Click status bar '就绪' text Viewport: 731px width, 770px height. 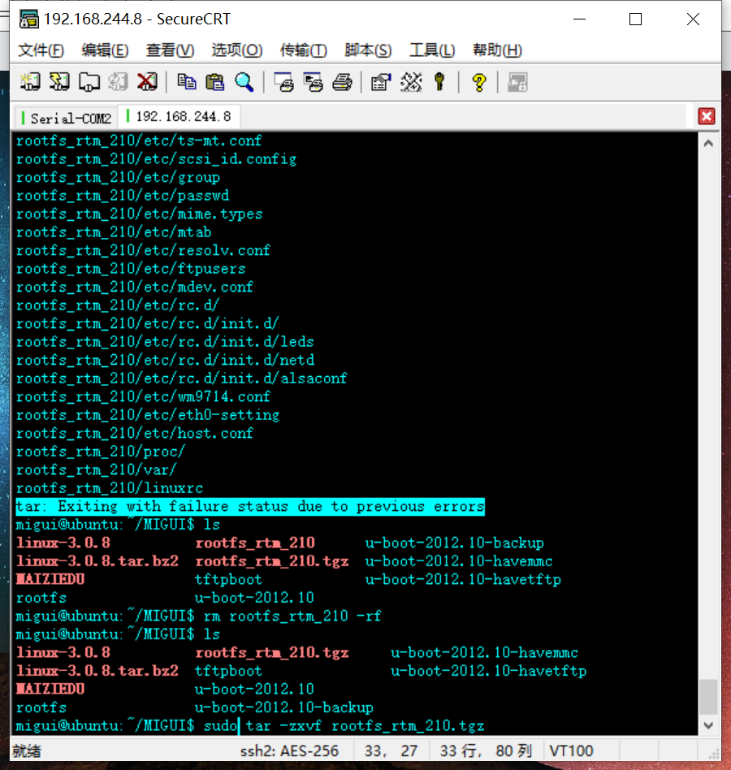27,751
